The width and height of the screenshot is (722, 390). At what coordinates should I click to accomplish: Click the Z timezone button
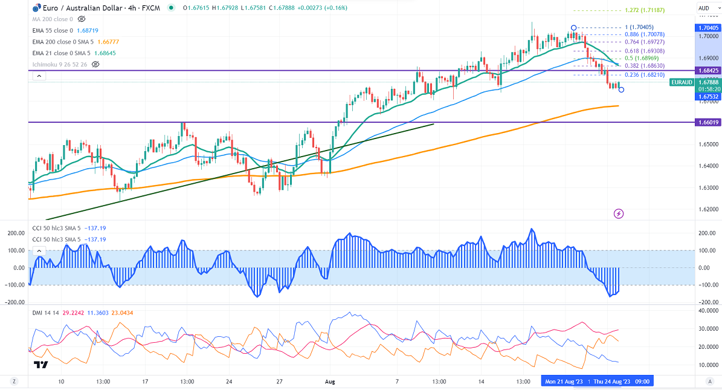[15, 382]
